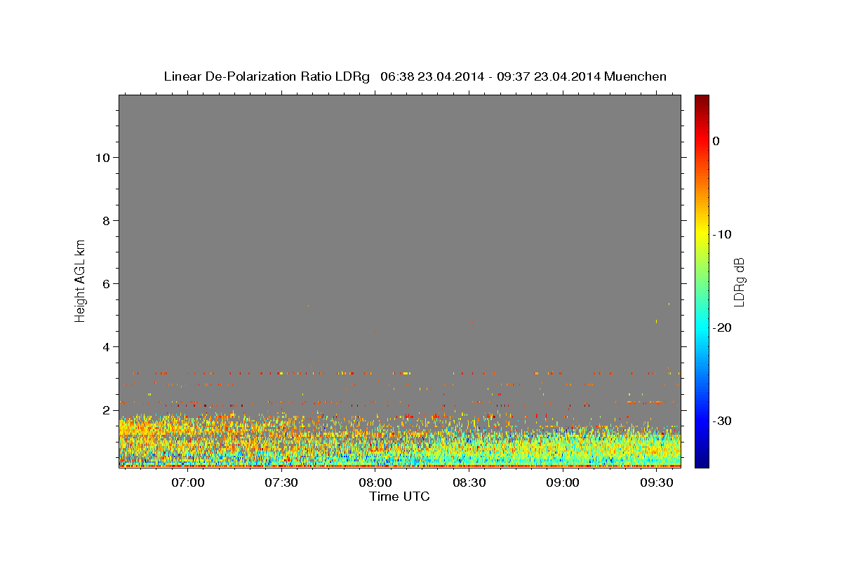Click the colorbar value -10
Image resolution: width=842 pixels, height=561 pixels.
pos(722,234)
